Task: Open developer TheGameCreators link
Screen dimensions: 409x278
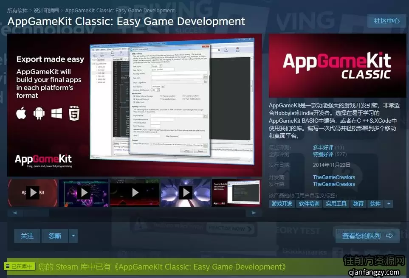Action: point(334,177)
